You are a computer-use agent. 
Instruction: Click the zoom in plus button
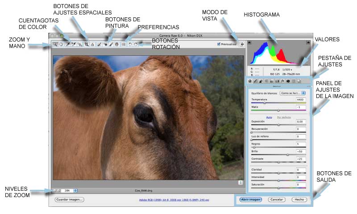pos(58,190)
